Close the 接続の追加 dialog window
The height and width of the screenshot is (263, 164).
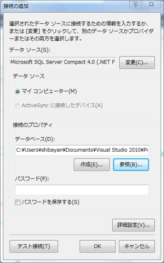click(151, 4)
